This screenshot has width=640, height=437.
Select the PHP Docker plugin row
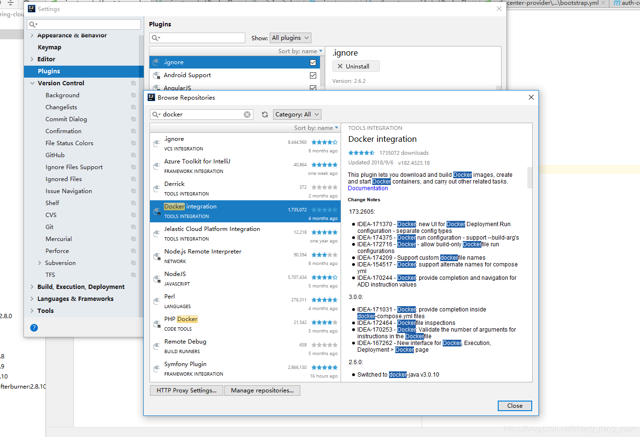244,324
